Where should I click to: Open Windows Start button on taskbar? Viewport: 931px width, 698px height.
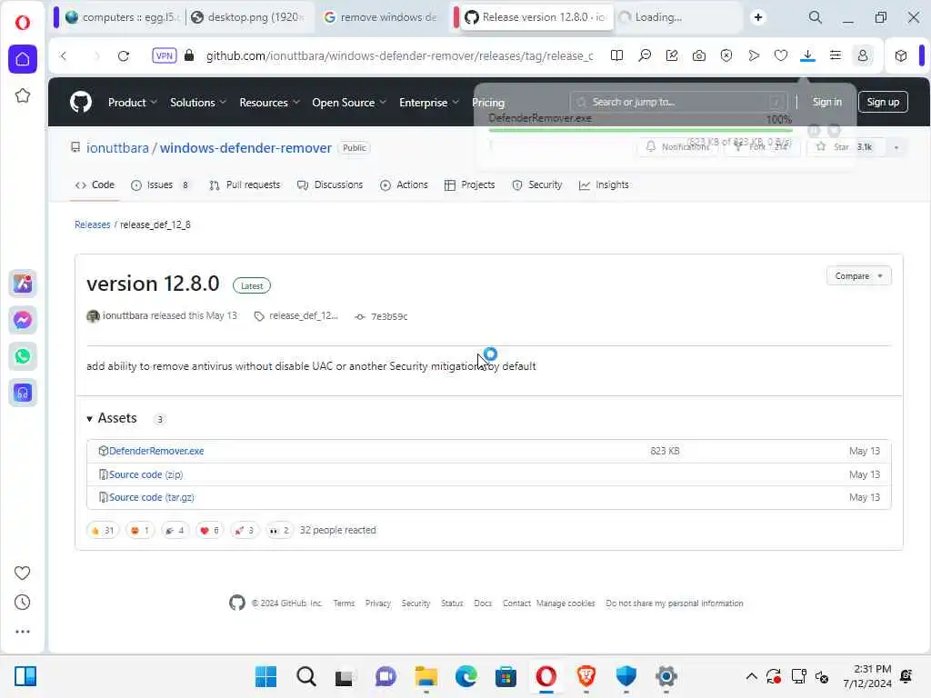click(265, 676)
